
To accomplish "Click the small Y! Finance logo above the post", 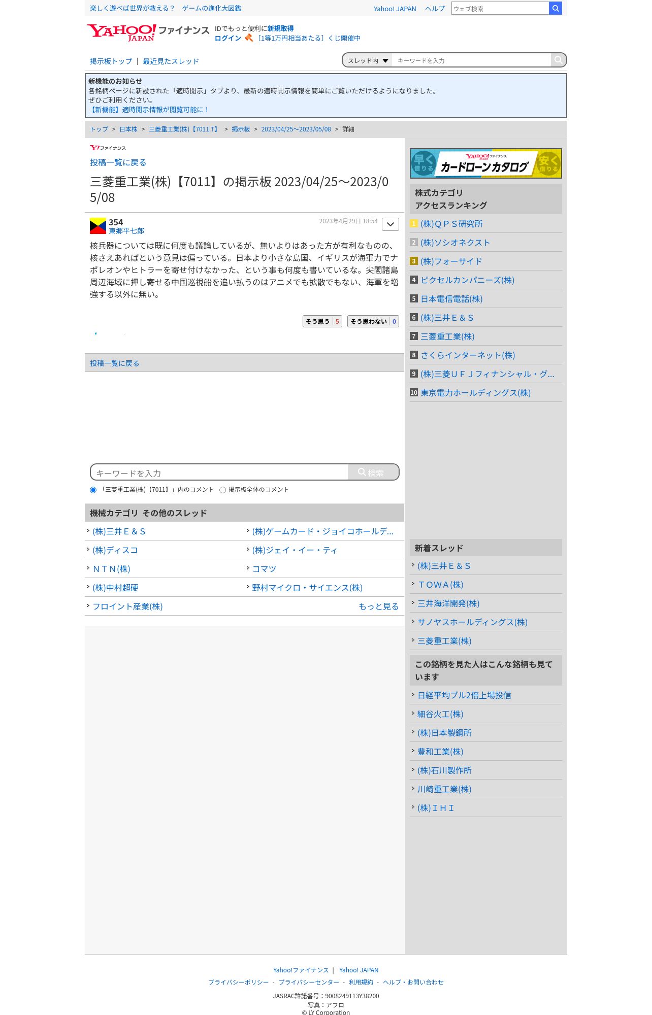I will 108,148.
